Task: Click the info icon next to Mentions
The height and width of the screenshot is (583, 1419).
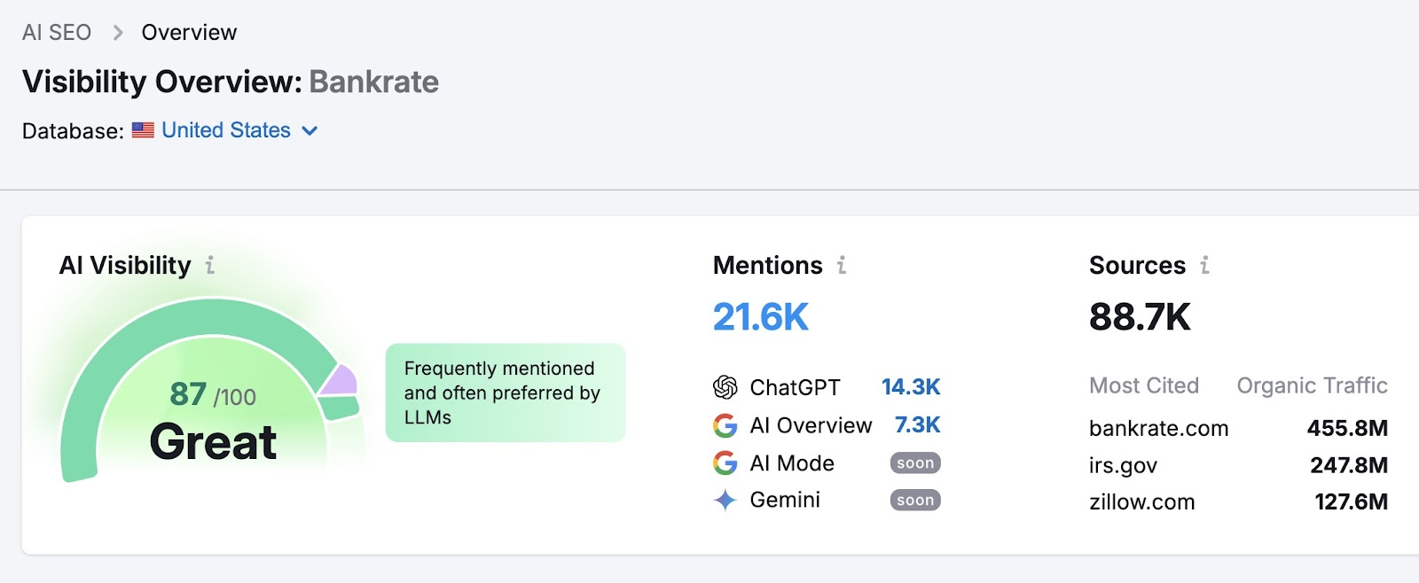Action: coord(842,265)
